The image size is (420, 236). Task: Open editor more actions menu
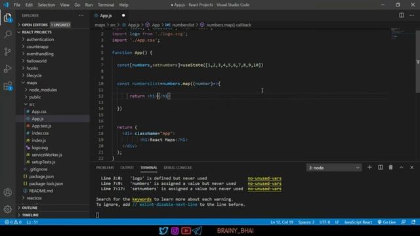[x=411, y=15]
